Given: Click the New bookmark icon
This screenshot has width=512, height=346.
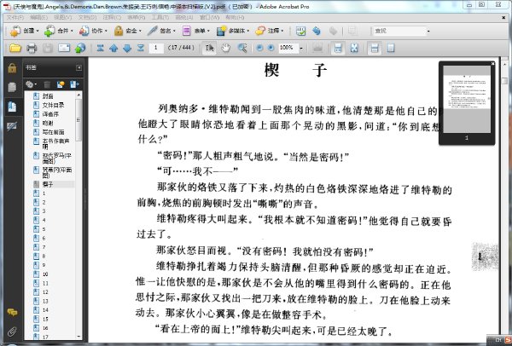Looking at the screenshot, I should pyautogui.click(x=61, y=84).
